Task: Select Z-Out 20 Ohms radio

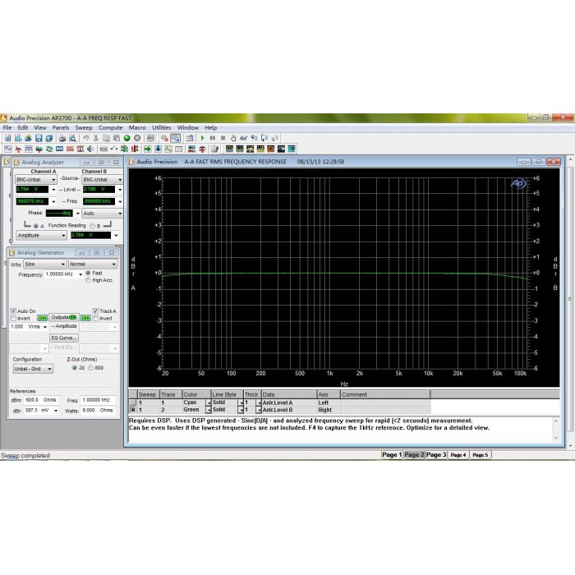Action: tap(75, 368)
